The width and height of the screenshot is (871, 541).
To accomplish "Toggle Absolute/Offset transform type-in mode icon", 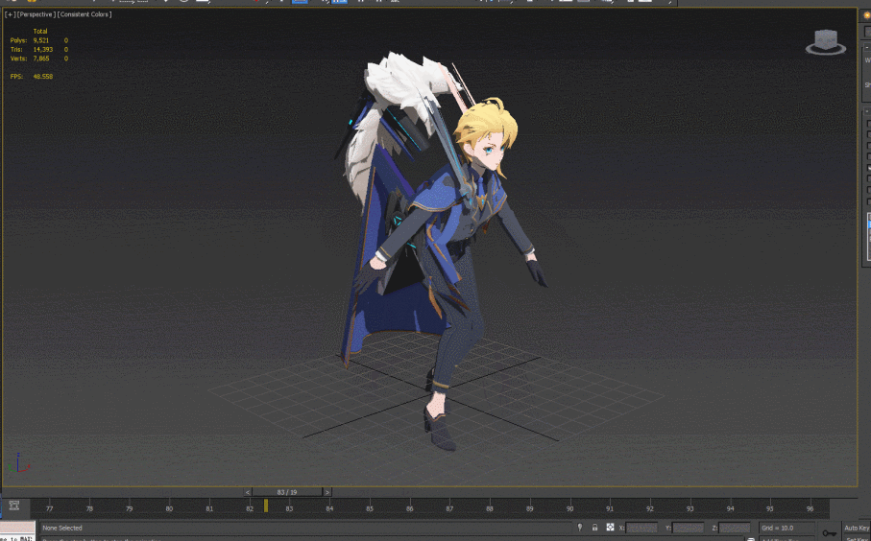I will coord(610,528).
